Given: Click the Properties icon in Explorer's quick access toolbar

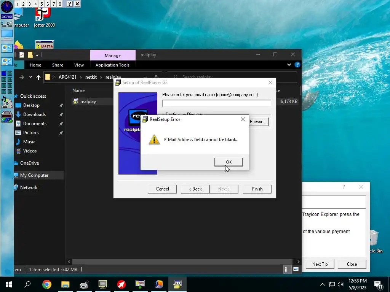Looking at the screenshot, I should [x=22, y=55].
